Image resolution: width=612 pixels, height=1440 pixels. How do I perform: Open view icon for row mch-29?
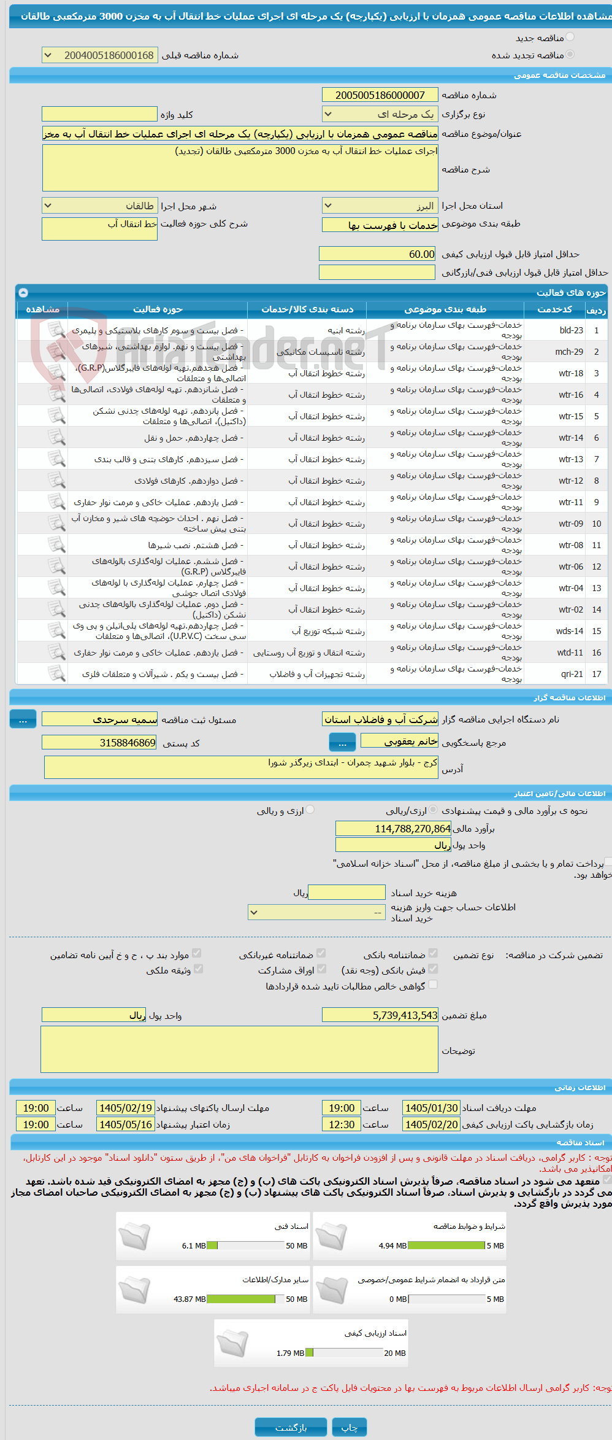point(56,352)
